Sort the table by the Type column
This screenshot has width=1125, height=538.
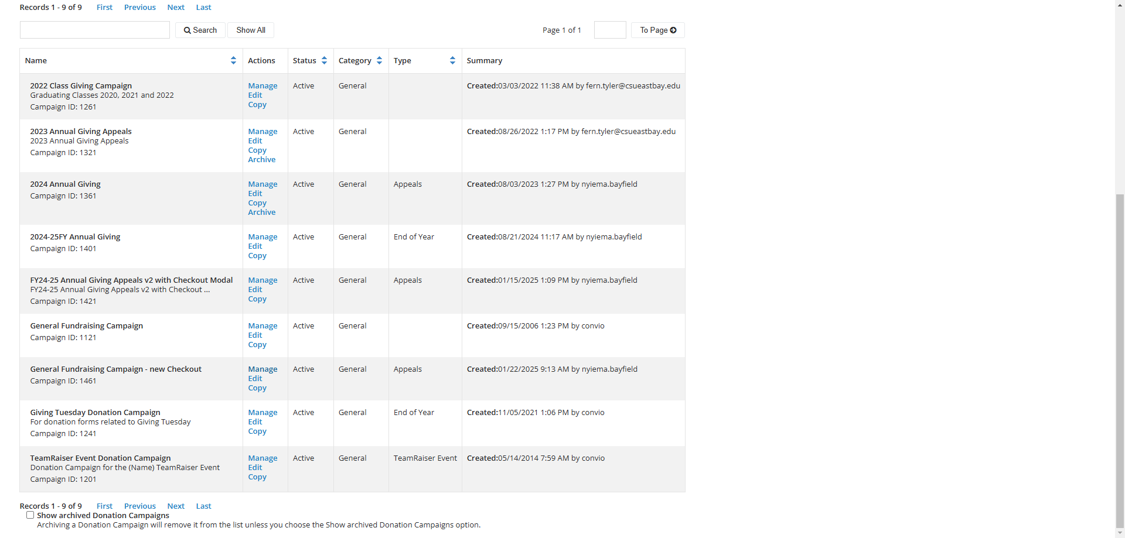[452, 60]
